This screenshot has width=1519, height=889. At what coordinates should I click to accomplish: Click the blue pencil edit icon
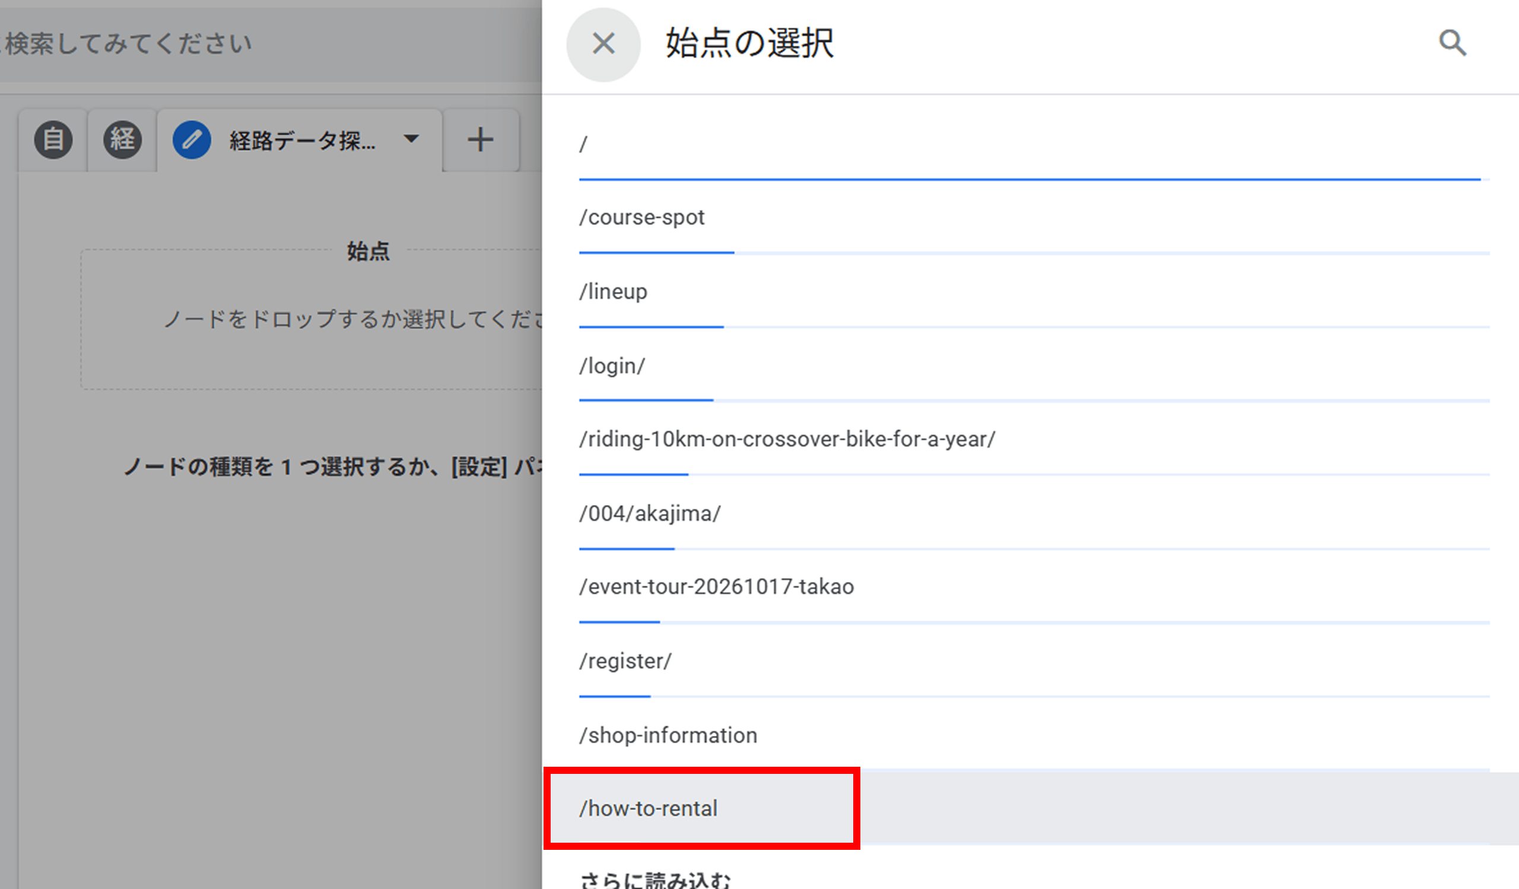(x=192, y=140)
